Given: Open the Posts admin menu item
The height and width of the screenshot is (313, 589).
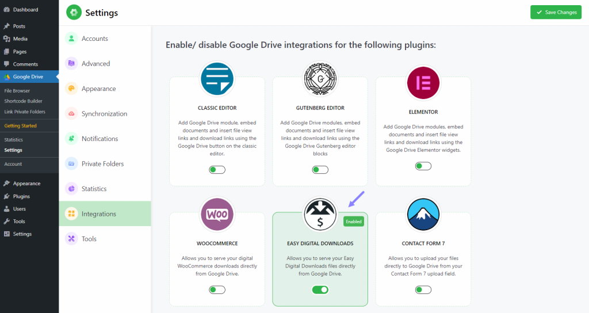Looking at the screenshot, I should 29,26.
